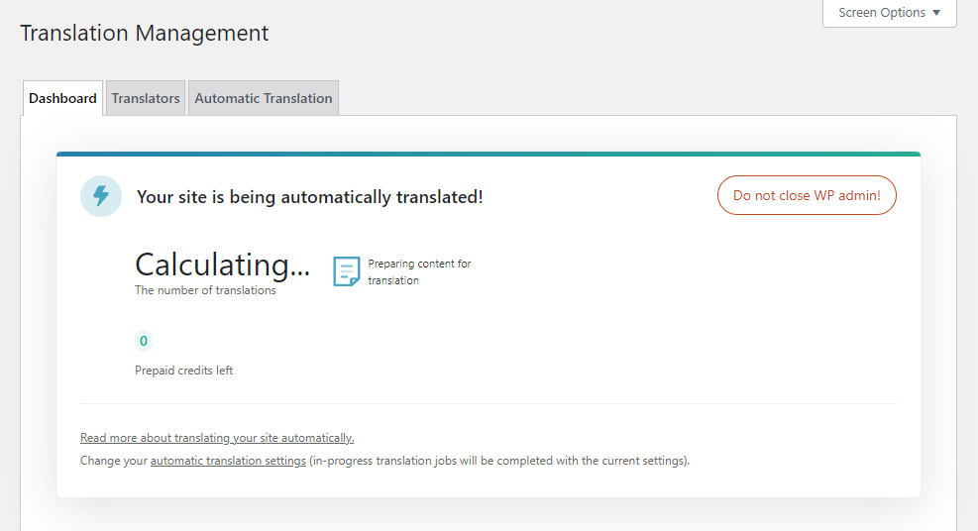Click the lightning bolt translation icon
Viewport: 978px width, 531px height.
(x=101, y=196)
